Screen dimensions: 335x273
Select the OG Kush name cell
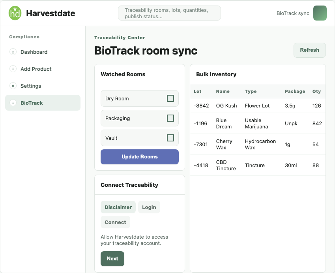click(226, 106)
